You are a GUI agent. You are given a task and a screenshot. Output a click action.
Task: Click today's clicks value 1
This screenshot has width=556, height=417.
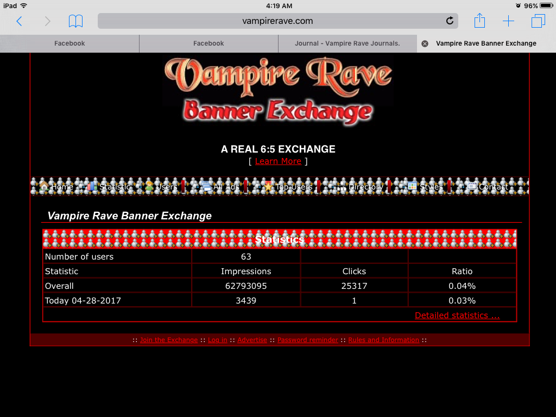point(354,301)
